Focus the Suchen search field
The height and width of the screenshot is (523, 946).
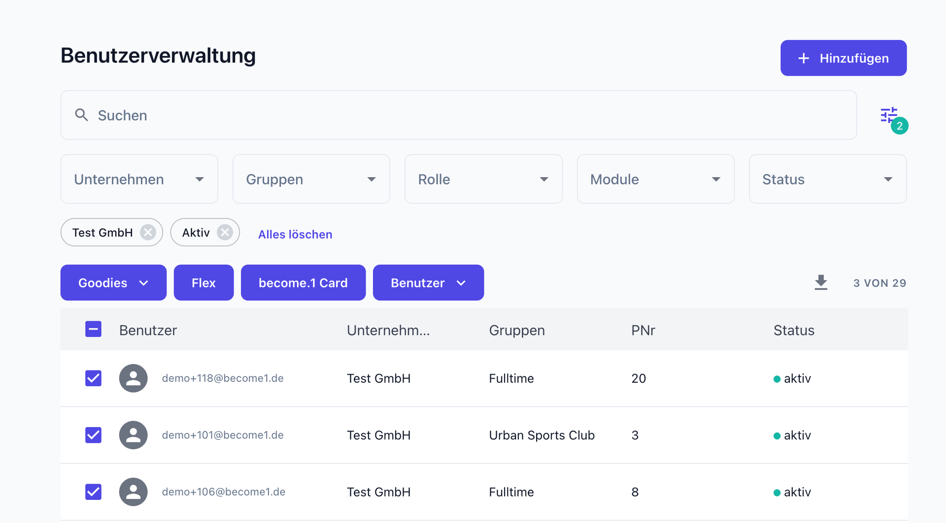pos(458,115)
